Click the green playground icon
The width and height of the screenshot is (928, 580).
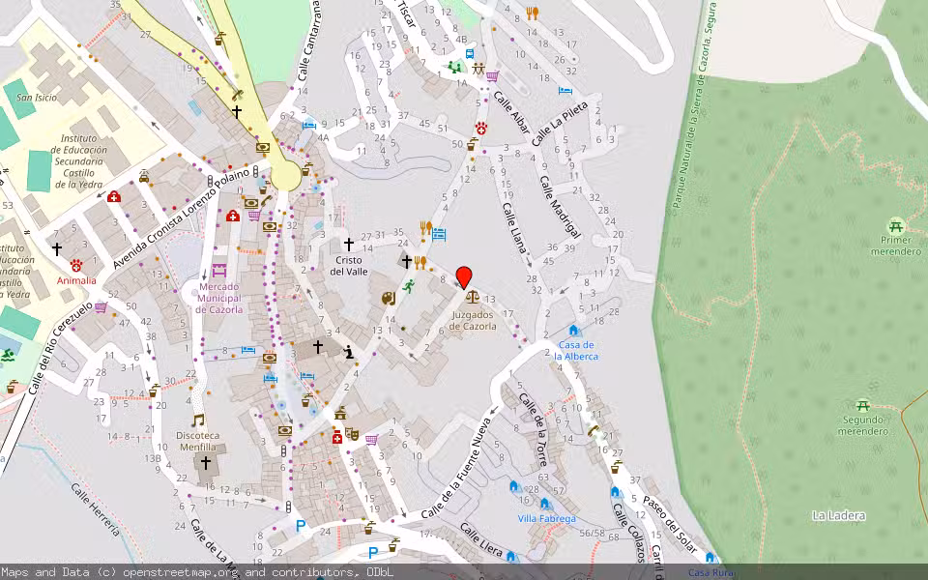[x=455, y=67]
